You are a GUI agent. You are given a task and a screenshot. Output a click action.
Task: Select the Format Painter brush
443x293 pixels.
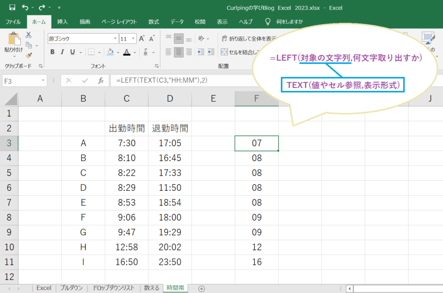click(29, 55)
